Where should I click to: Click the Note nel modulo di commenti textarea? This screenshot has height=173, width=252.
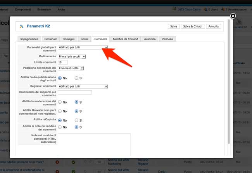pyautogui.click(x=94, y=144)
